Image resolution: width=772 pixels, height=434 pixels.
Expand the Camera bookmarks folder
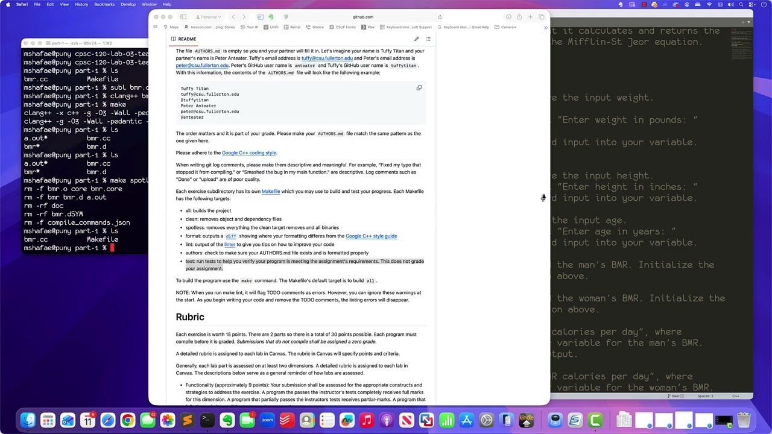505,27
